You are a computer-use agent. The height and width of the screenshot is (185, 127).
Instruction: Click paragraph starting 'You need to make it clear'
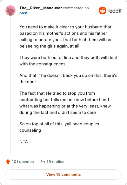point(66,36)
